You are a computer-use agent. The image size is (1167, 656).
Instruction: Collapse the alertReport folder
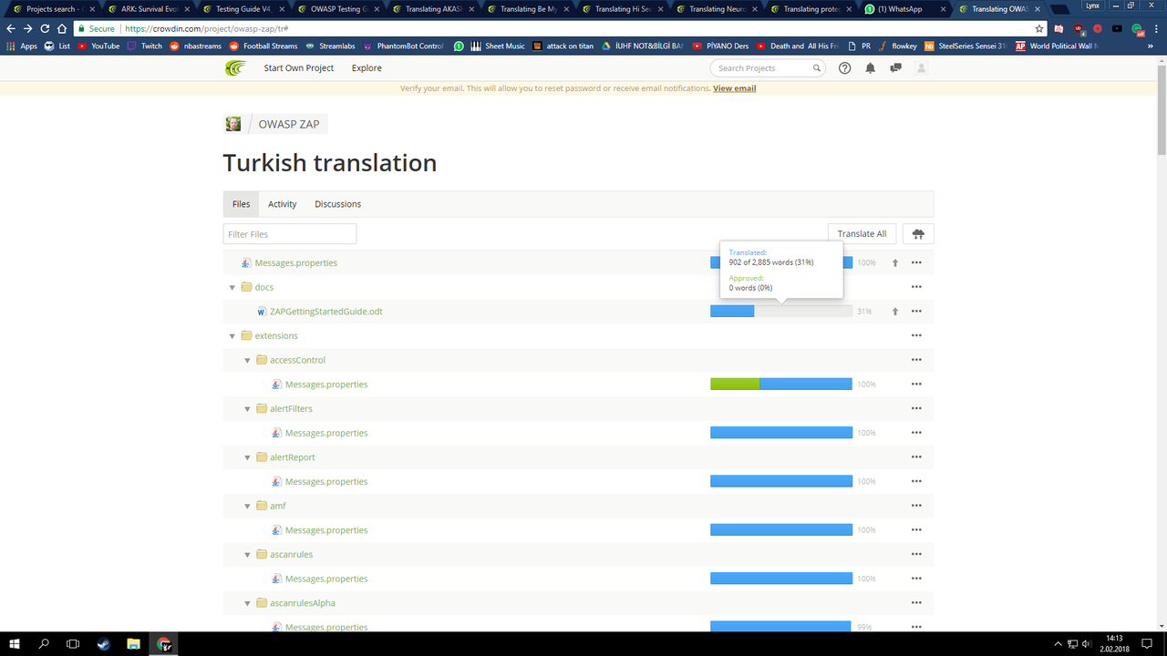tap(248, 457)
